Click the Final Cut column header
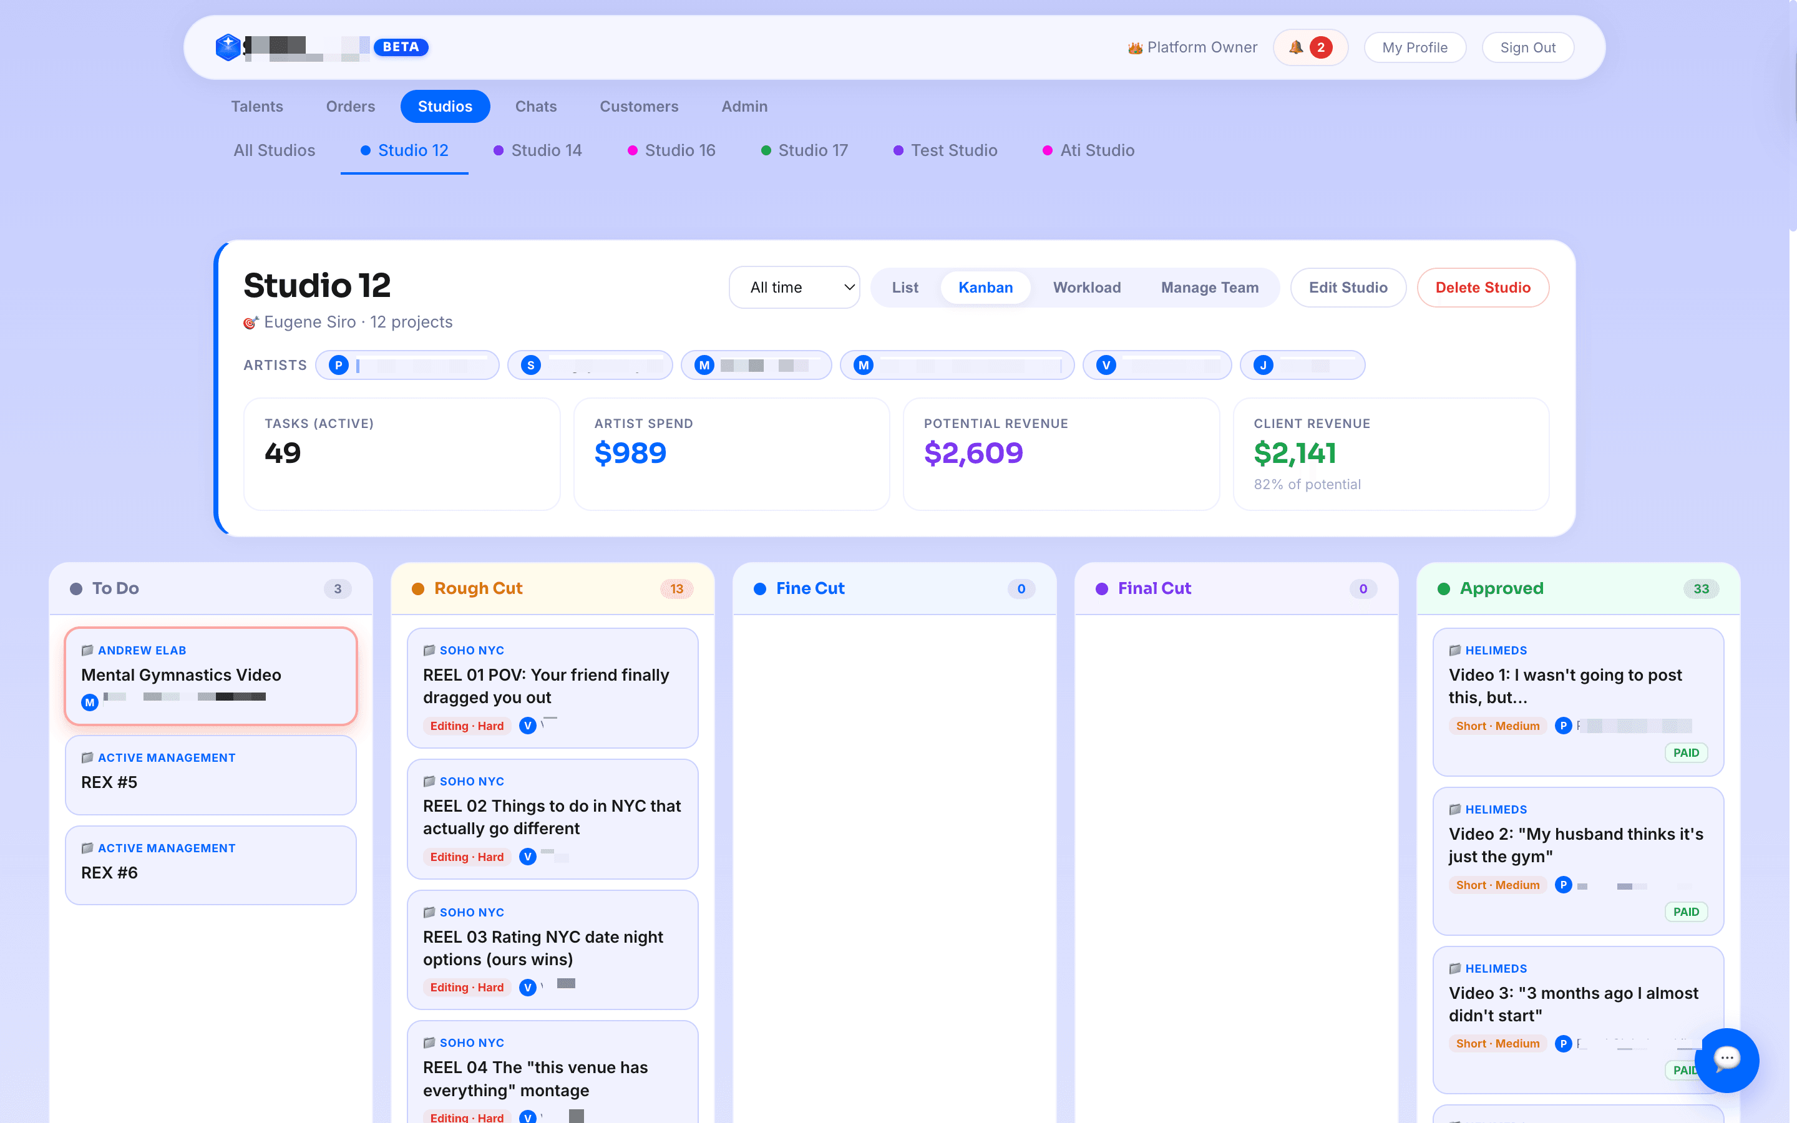1797x1123 pixels. (1236, 588)
